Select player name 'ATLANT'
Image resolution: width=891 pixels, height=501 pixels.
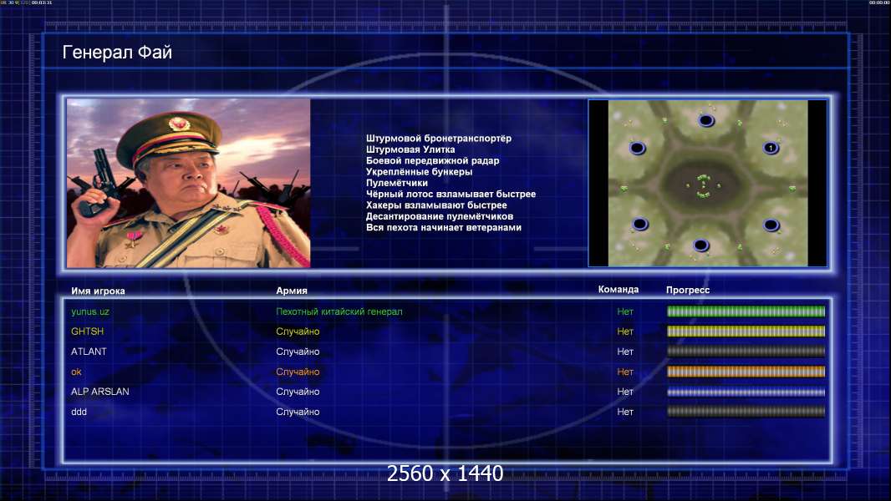(89, 352)
